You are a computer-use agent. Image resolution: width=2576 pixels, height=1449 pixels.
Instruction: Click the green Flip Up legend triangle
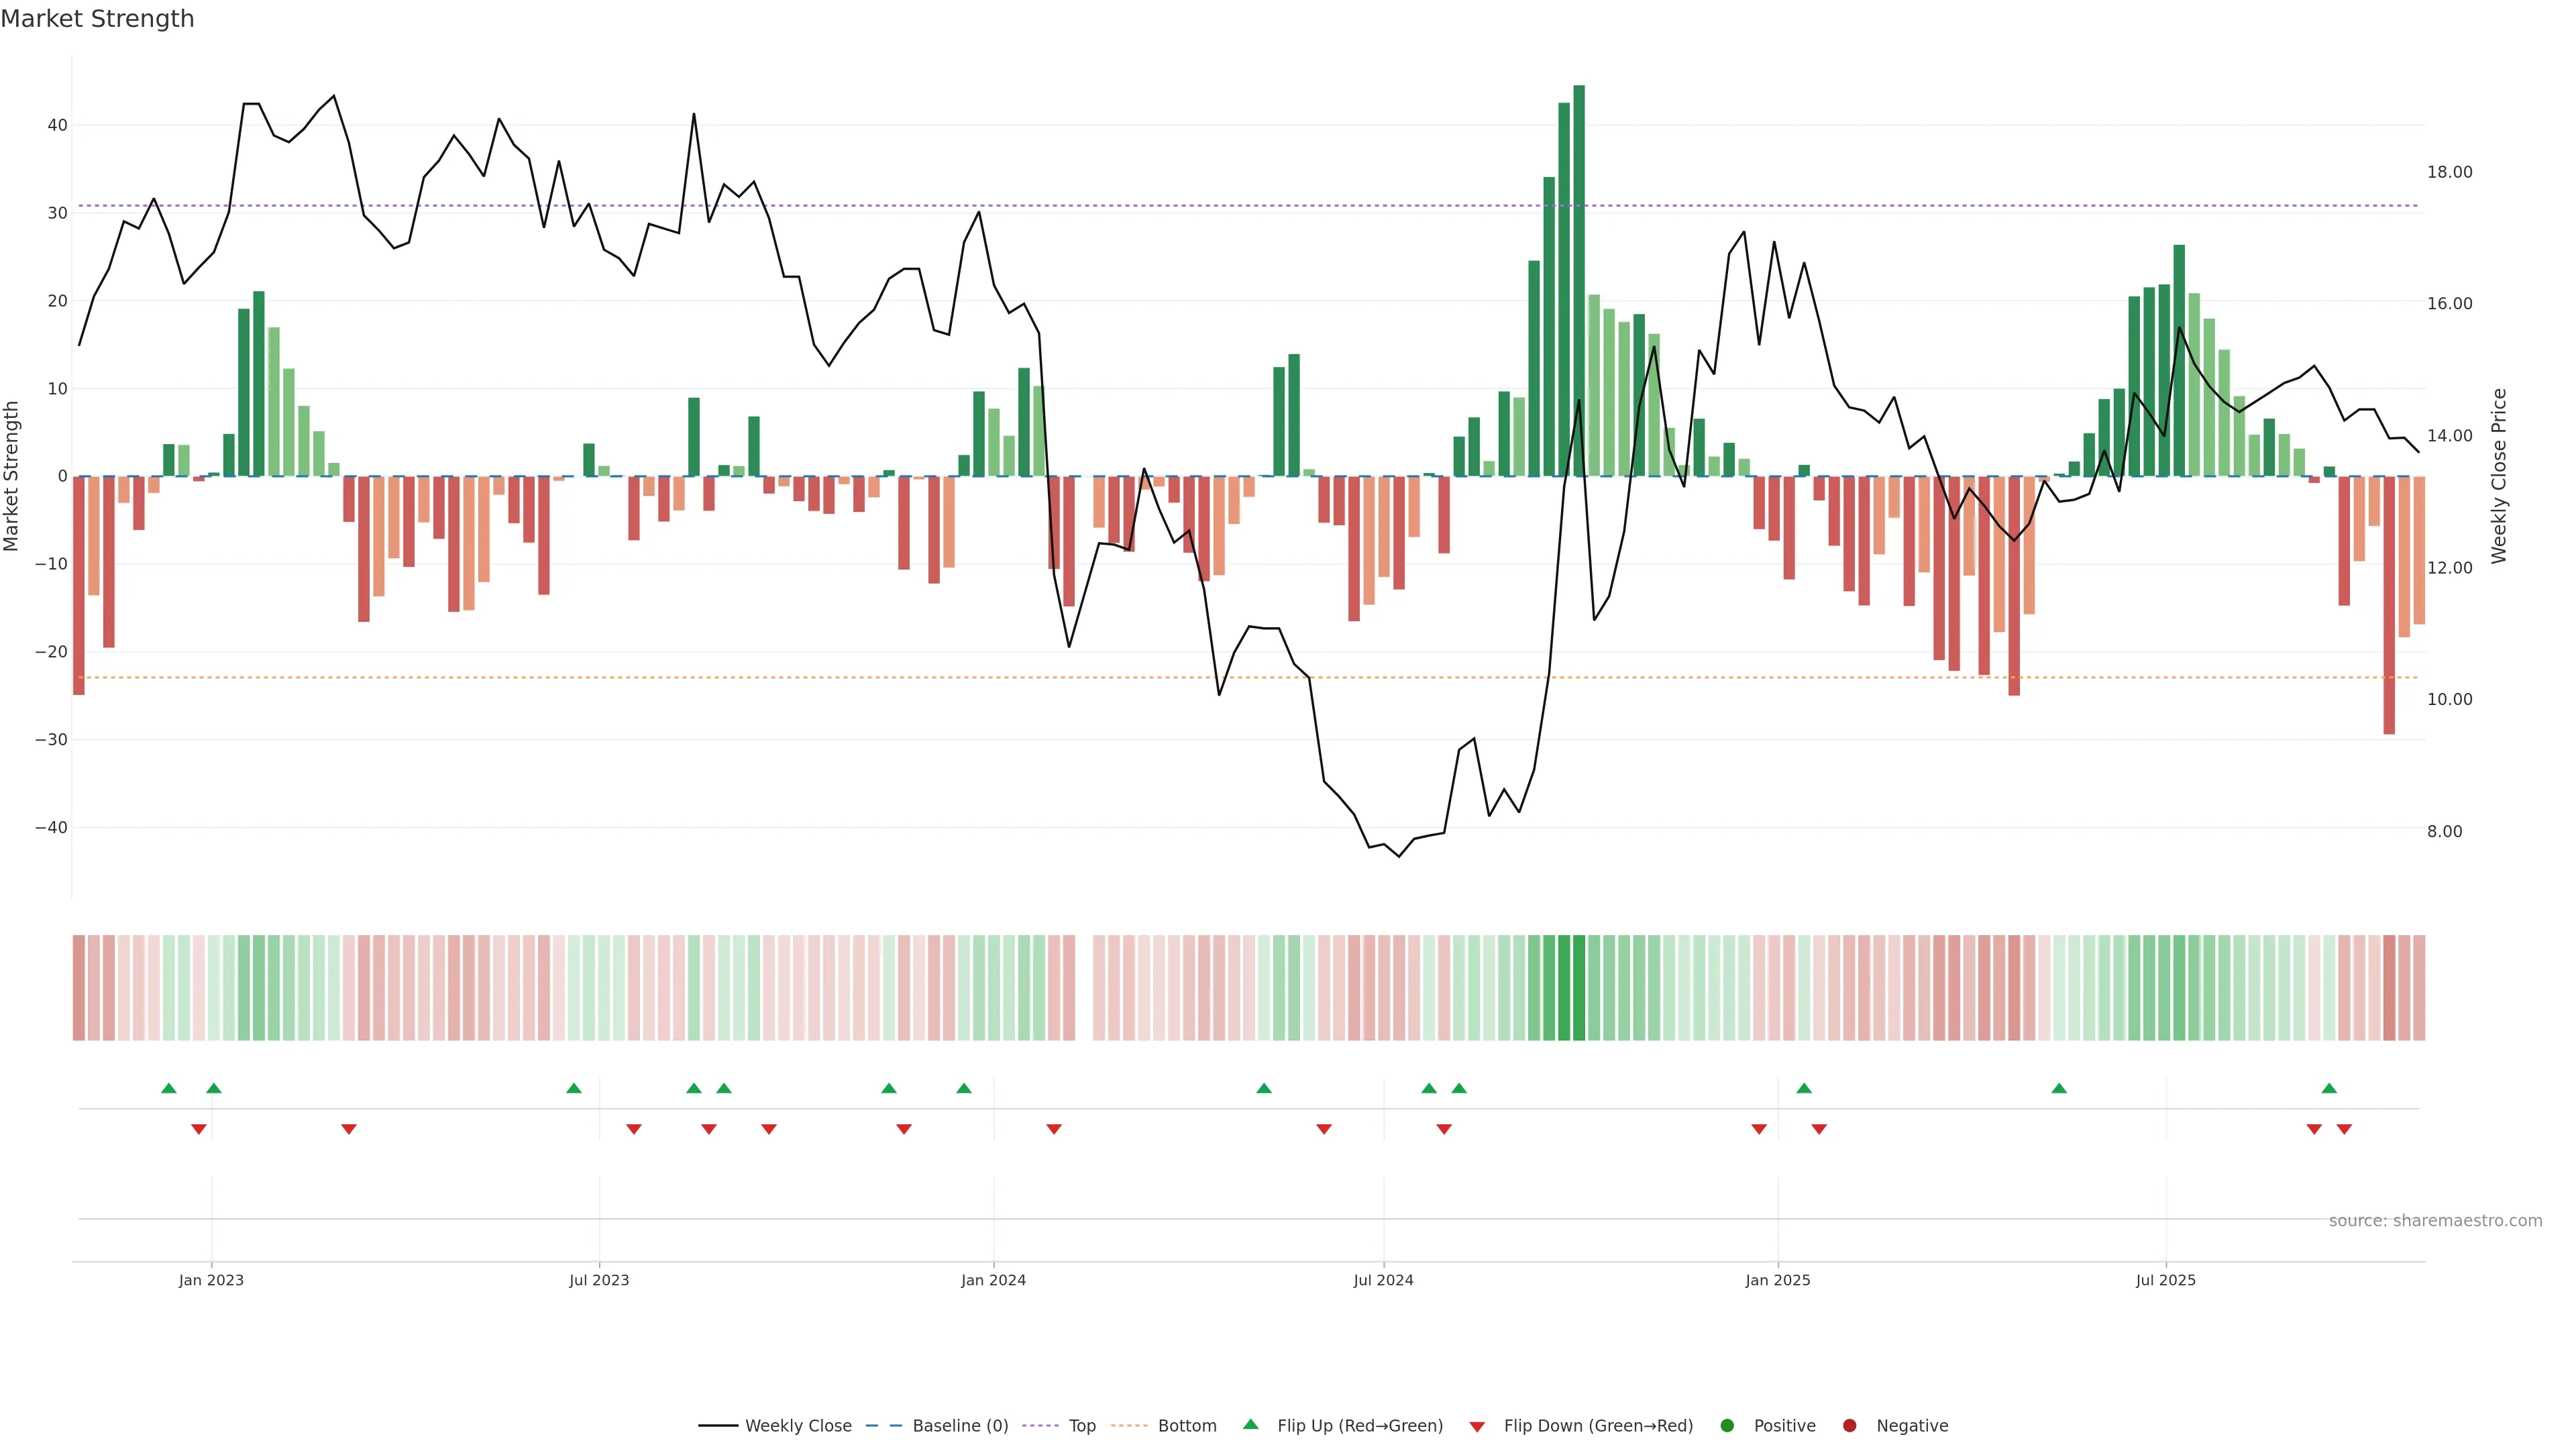(1250, 1425)
